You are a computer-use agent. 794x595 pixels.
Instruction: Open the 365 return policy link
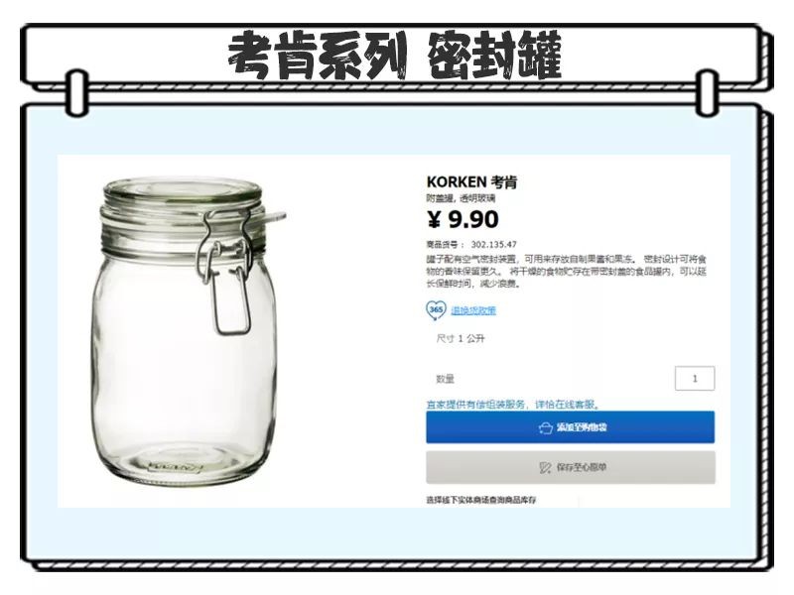(473, 310)
